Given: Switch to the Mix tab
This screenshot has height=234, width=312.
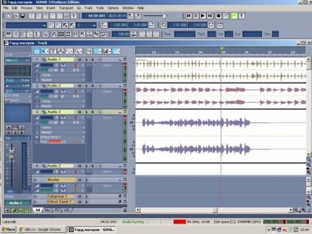Looking at the screenshot, I should [x=47, y=210].
